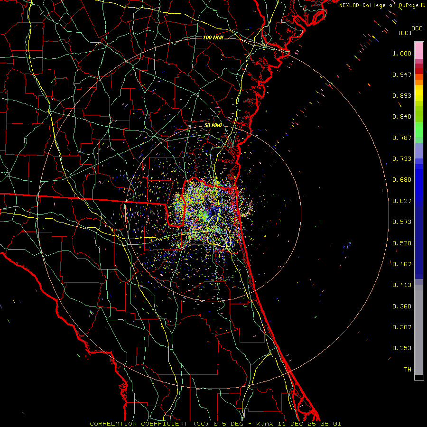Click the Correlation Coefficient KJAX caption at bottom

click(x=215, y=424)
